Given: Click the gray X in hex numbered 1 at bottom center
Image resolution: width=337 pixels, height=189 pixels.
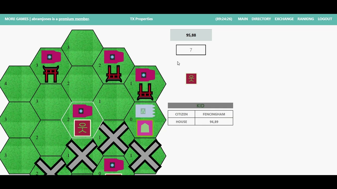Looking at the screenshot, I should coord(82,155).
